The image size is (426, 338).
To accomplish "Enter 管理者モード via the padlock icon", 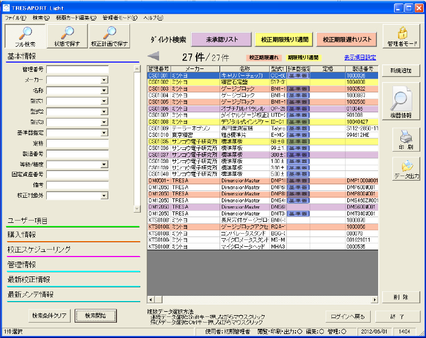I will (402, 37).
